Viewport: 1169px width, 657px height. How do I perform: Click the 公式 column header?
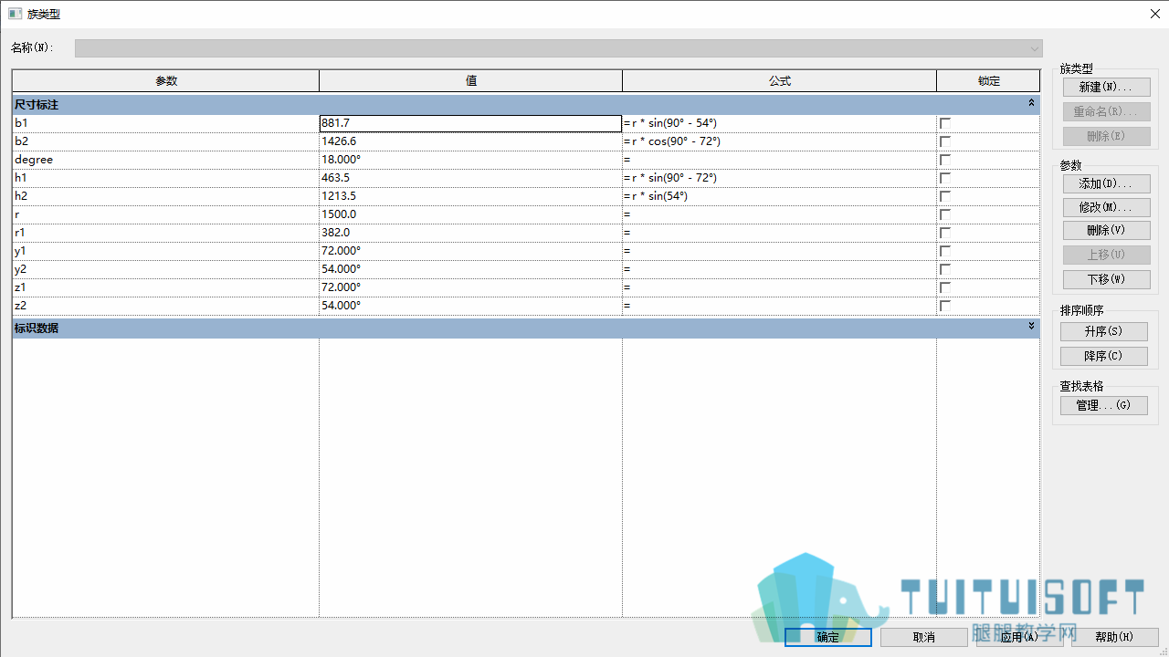click(x=779, y=81)
